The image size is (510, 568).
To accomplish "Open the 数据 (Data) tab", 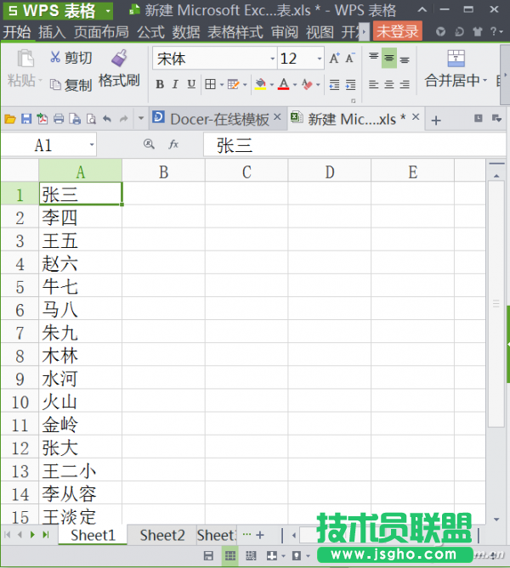I will point(186,32).
